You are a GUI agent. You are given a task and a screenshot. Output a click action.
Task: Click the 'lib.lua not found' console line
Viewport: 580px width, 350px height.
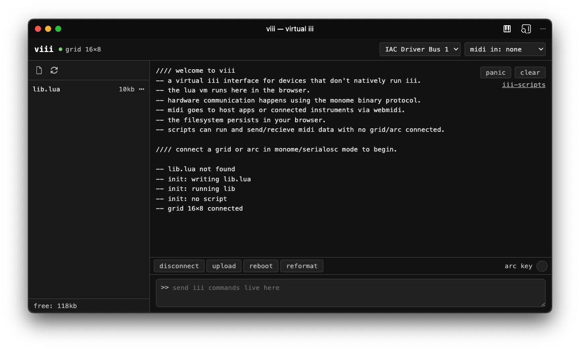pyautogui.click(x=195, y=169)
